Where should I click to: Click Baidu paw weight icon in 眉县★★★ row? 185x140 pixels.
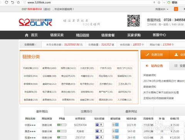[99, 131]
